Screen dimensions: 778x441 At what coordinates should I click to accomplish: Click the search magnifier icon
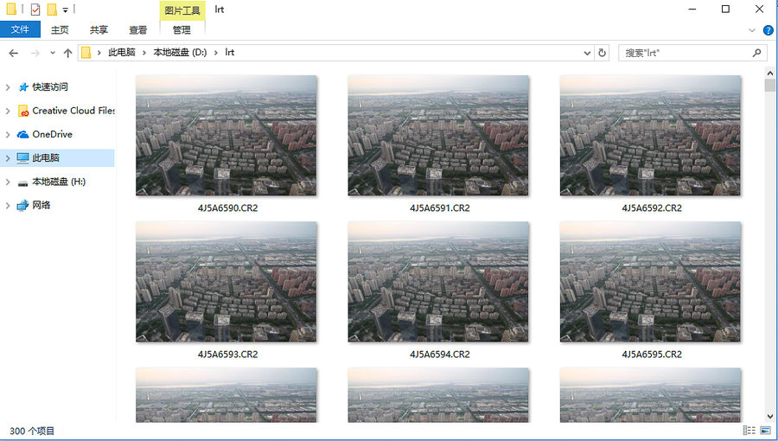(756, 53)
